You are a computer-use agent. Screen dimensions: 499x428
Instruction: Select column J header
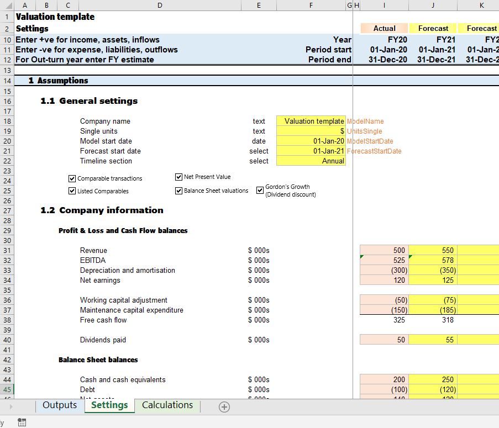tap(433, 5)
